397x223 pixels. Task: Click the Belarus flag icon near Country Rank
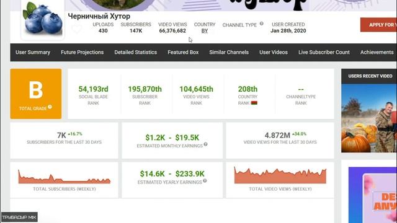[254, 103]
